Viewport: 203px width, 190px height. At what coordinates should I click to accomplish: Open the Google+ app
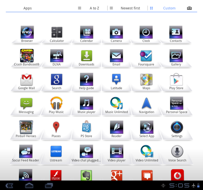click(117, 175)
